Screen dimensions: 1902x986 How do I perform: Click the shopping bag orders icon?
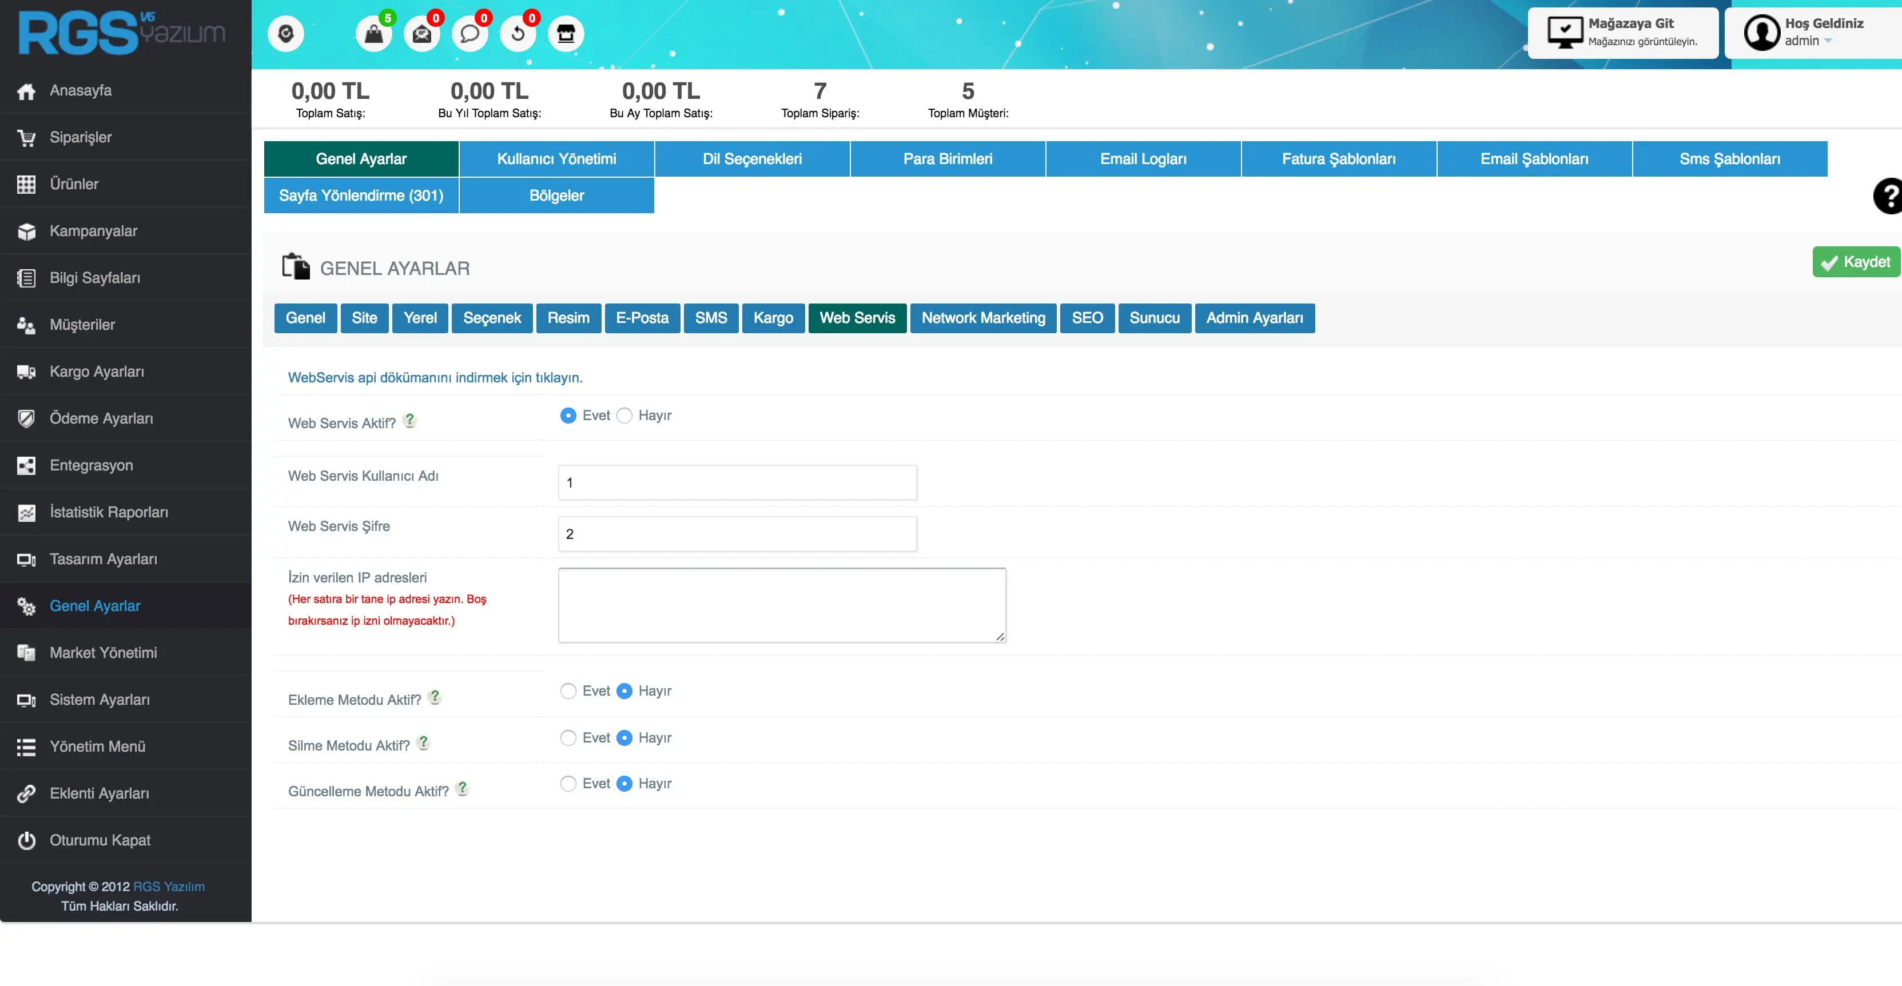click(x=373, y=34)
